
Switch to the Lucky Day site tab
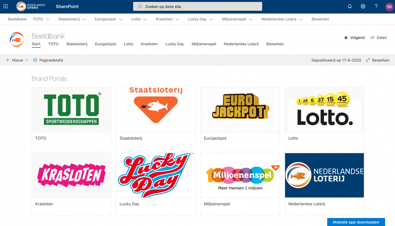click(x=175, y=44)
